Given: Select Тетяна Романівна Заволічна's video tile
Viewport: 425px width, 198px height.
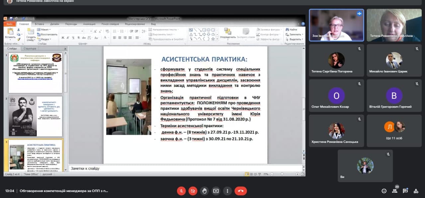Looking at the screenshot, I should (394, 25).
